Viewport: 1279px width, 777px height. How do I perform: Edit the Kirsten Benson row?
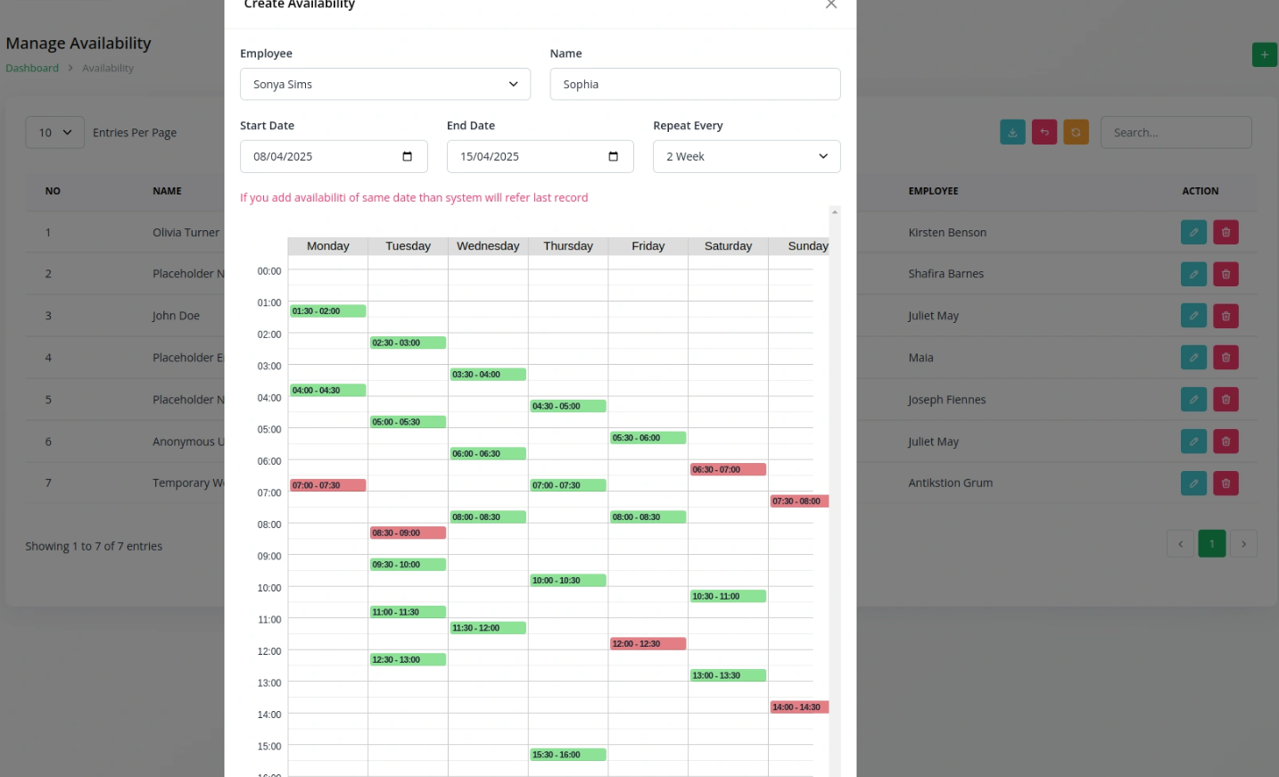[1193, 232]
